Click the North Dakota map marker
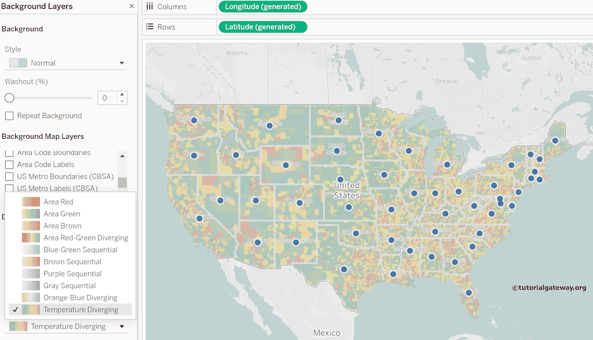Viewport: 593px width, 340px height. [x=338, y=120]
